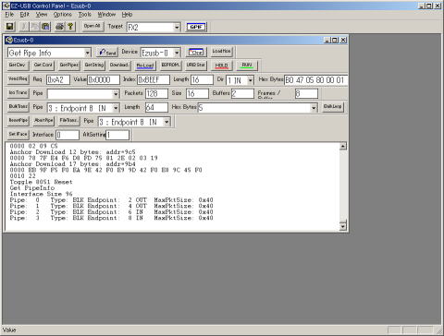Click the Index field showing 0xBEEF
This screenshot has height=336, width=444.
tap(154, 80)
